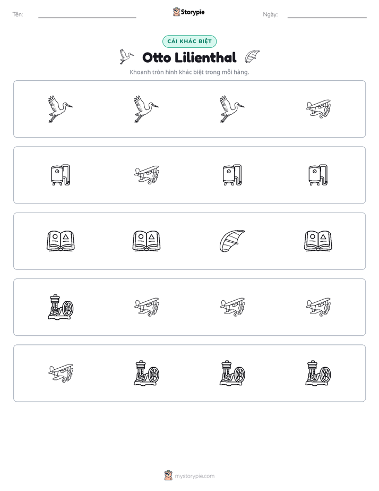Click the CÁI KHÁC BIỆT badge
Screen dimensions: 379x491
(189, 41)
